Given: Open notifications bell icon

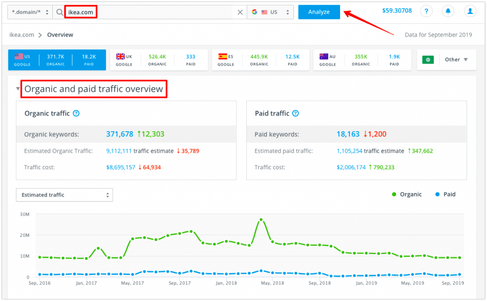Looking at the screenshot, I should pos(448,11).
